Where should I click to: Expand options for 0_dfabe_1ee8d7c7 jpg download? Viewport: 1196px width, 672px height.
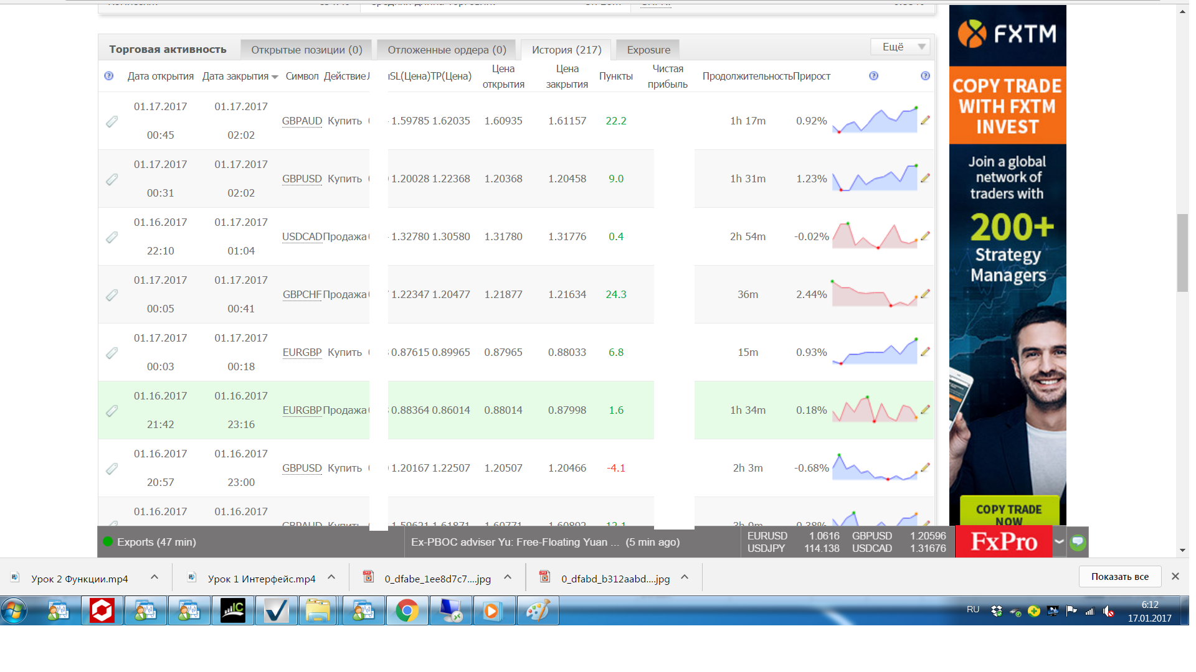[508, 577]
